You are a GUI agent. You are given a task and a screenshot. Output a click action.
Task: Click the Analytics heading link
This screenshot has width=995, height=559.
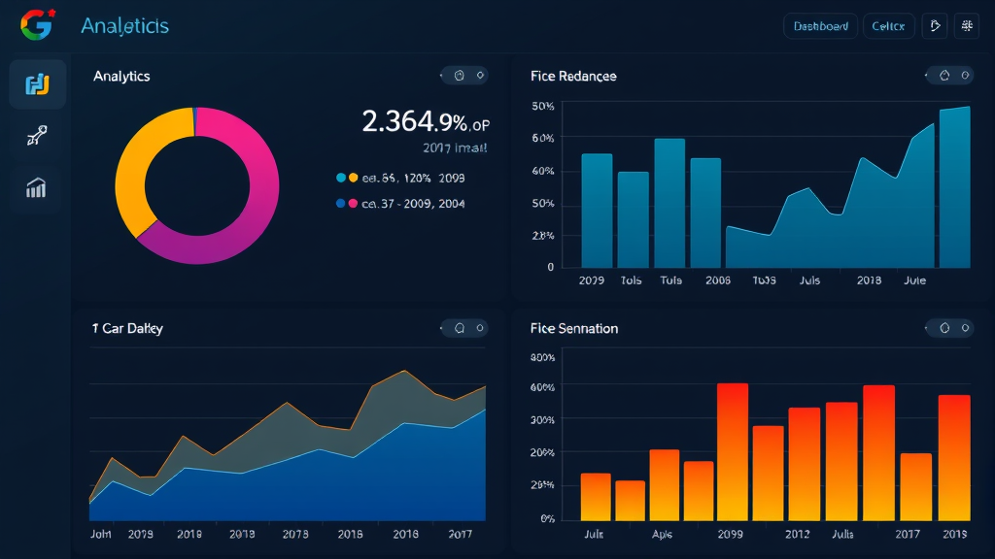[124, 25]
